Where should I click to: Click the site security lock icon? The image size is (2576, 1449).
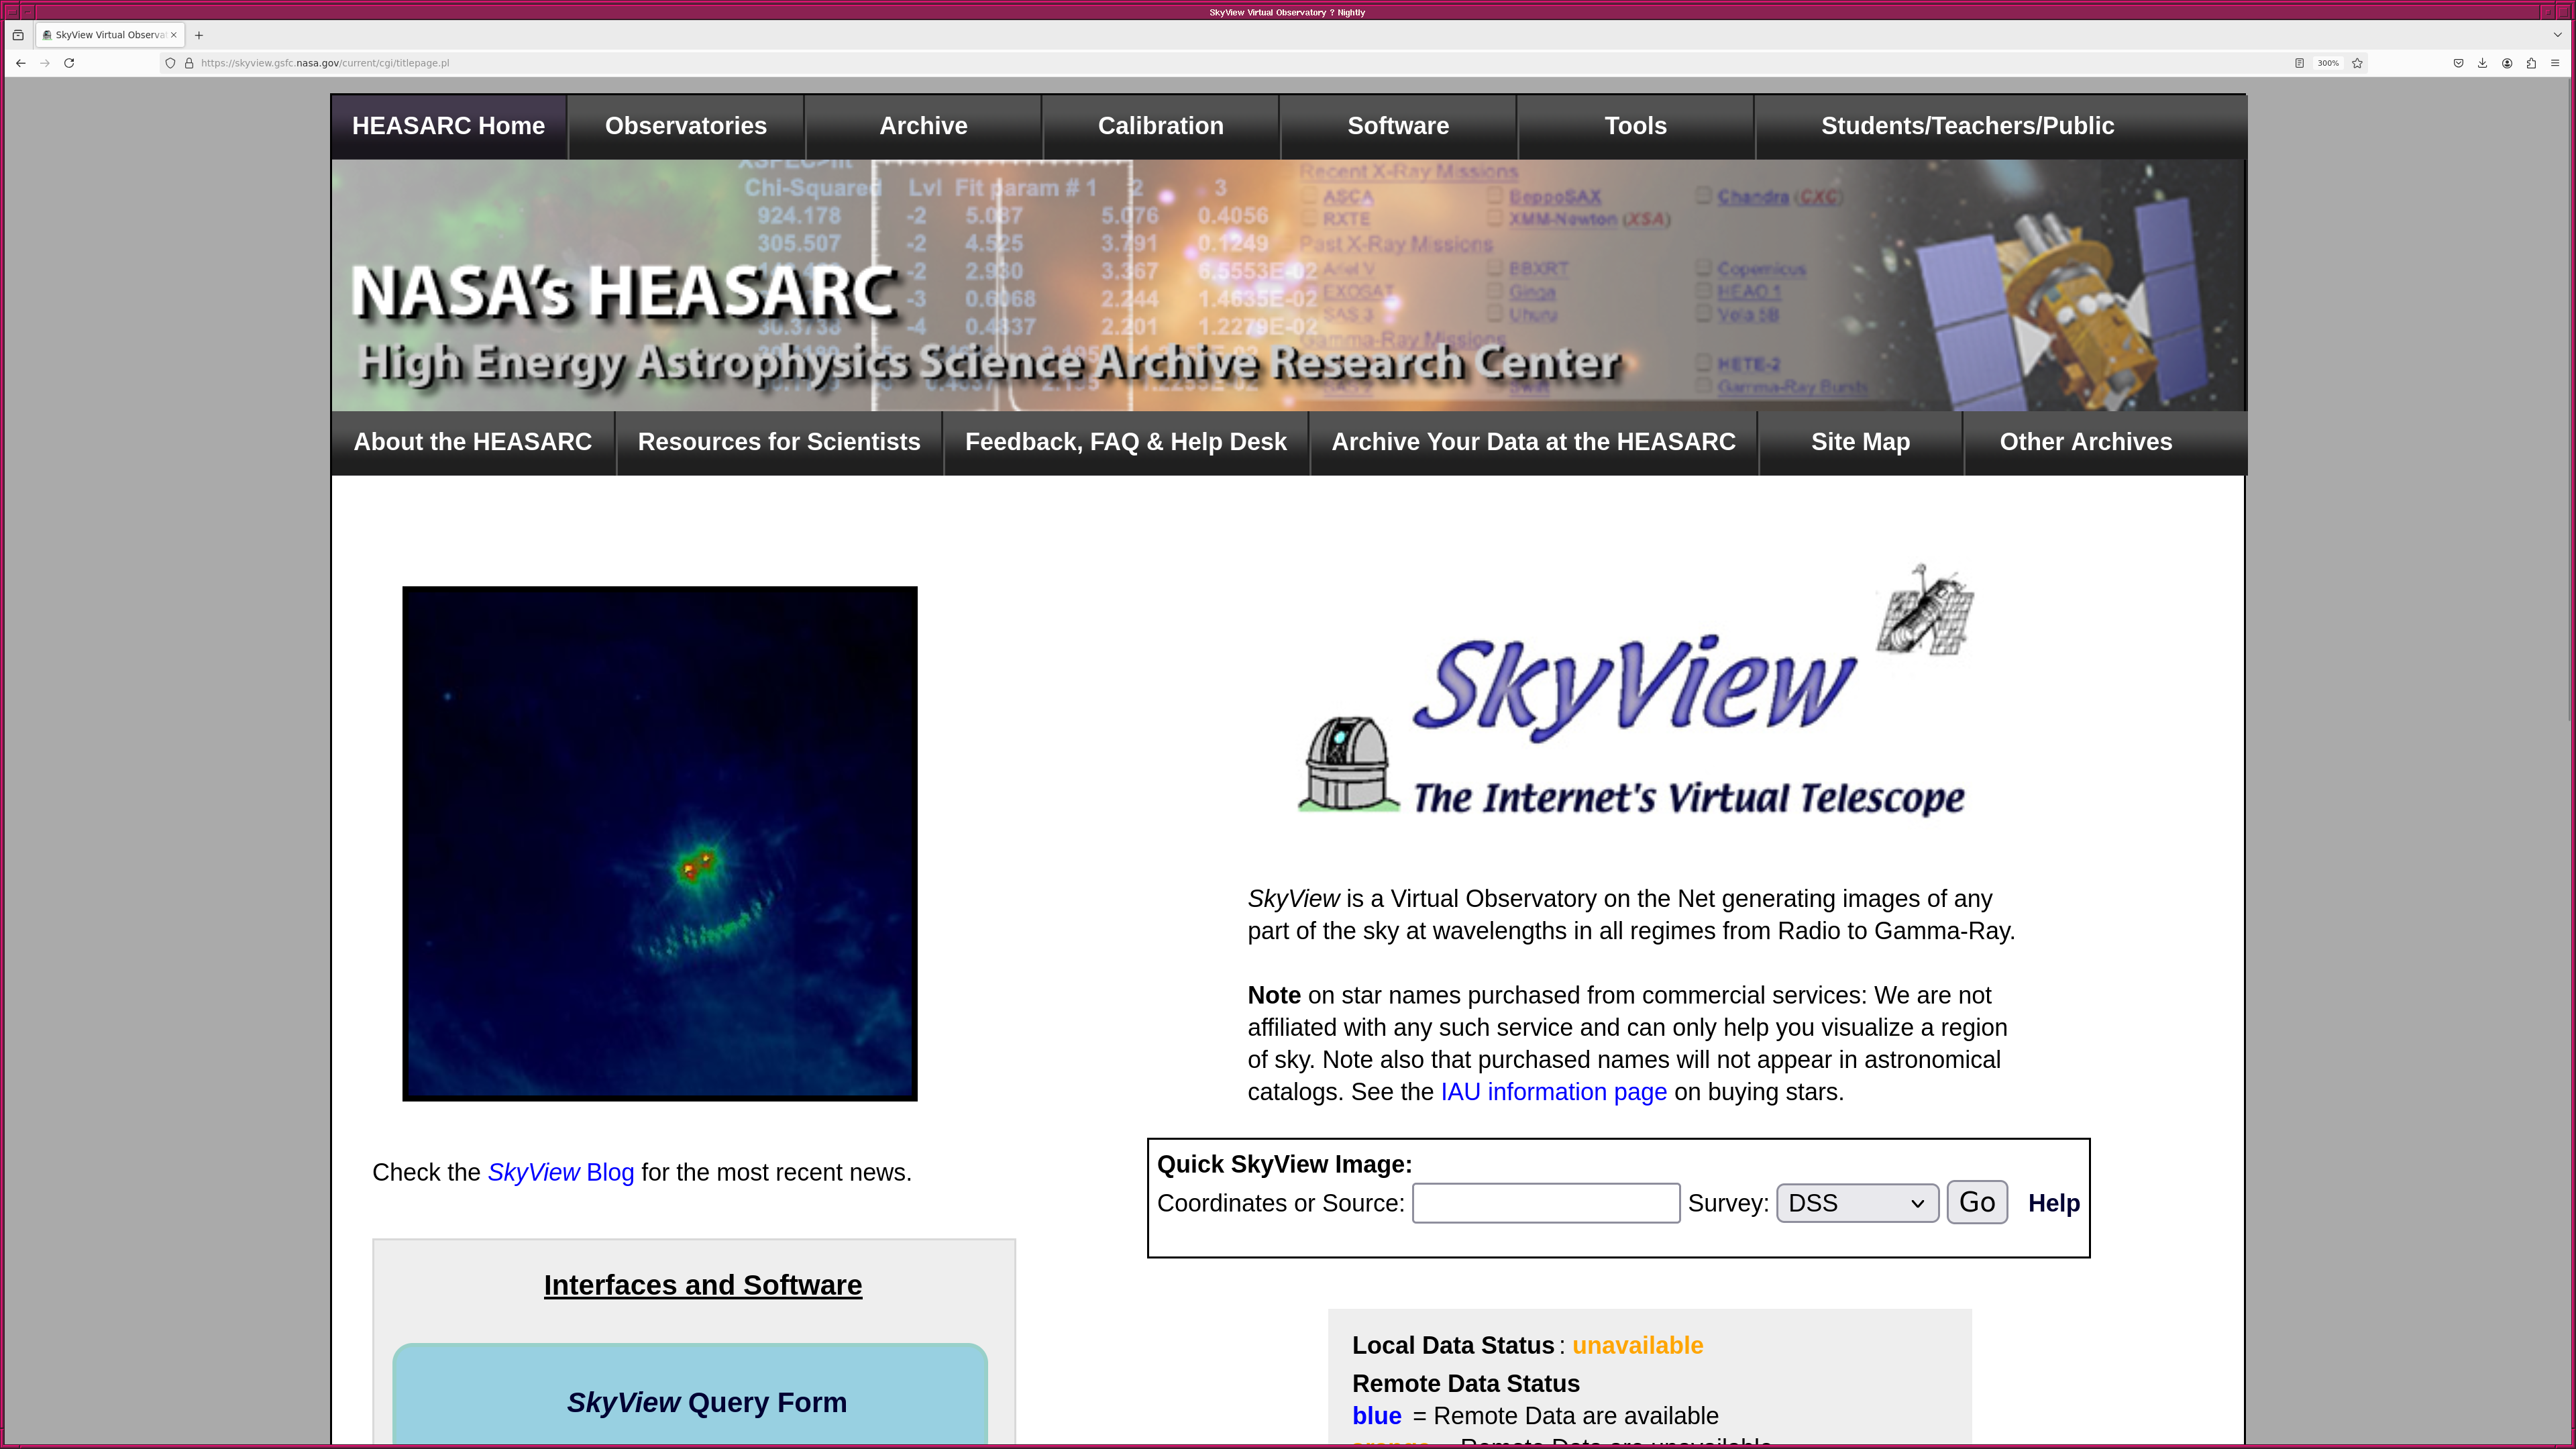189,63
